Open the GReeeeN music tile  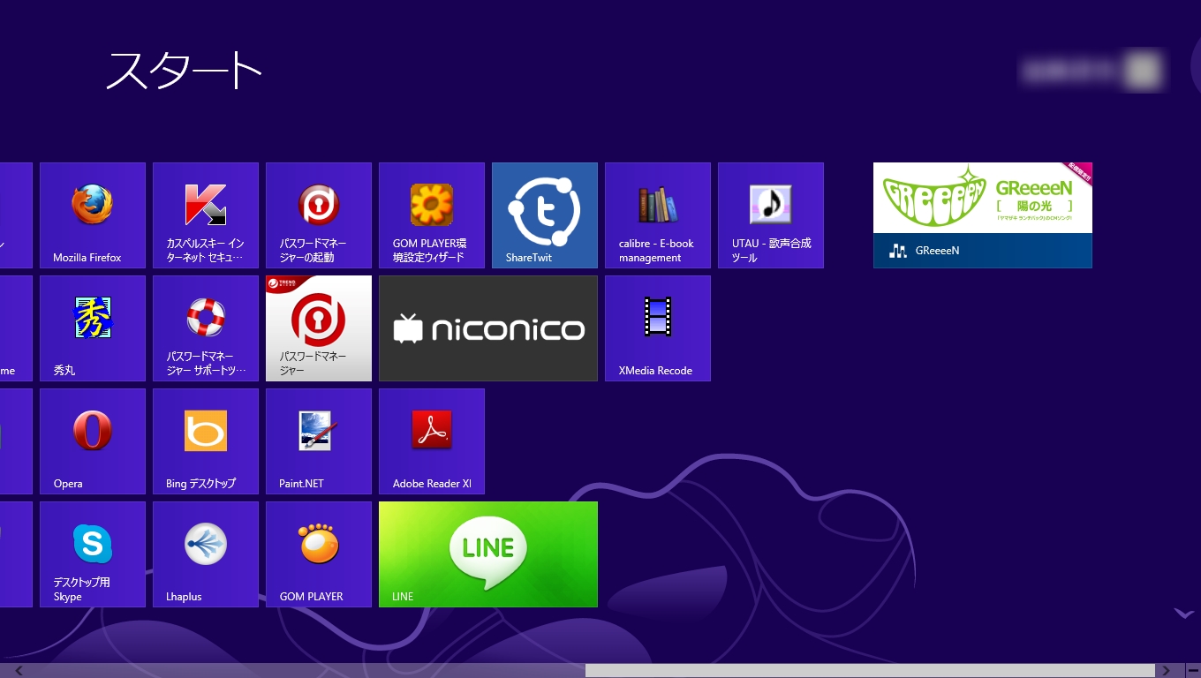pos(983,215)
